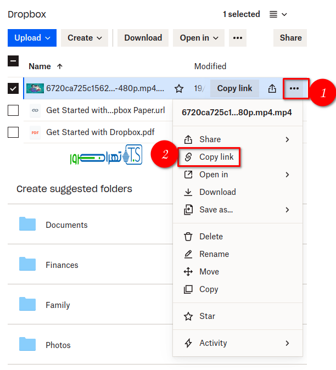336x370 pixels.
Task: Open the list view layout dropdown
Action: click(278, 14)
